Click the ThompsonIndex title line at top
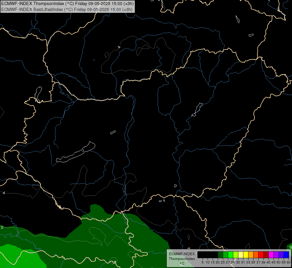Screen dimensions: 292x268 (x=67, y=4)
